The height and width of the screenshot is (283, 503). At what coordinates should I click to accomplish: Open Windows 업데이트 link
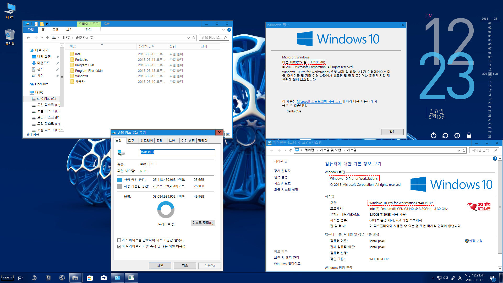[287, 264]
